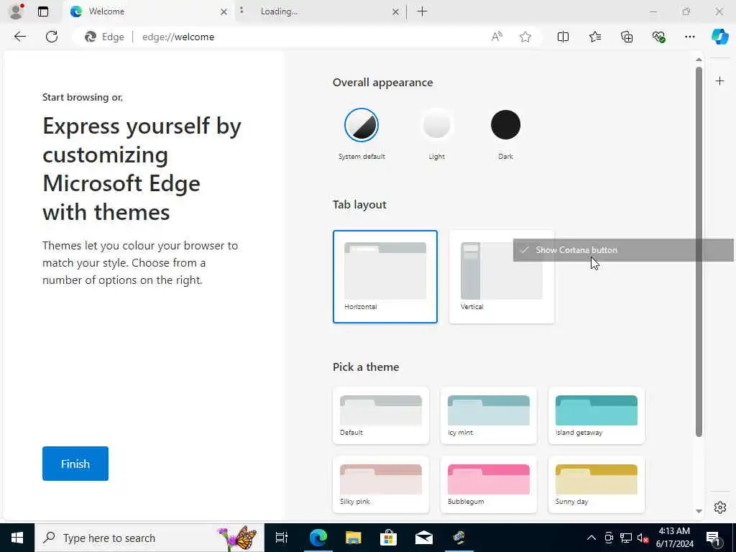
Task: Open Microsoft Store from taskbar
Action: 388,538
